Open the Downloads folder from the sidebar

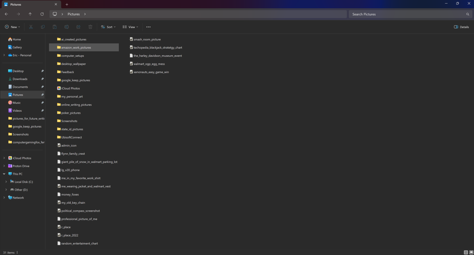[x=21, y=79]
